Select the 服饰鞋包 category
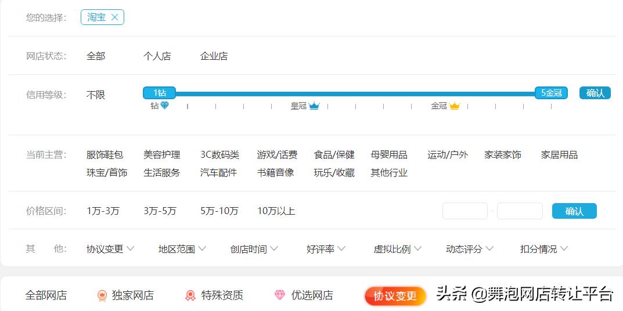623x311 pixels. point(105,155)
